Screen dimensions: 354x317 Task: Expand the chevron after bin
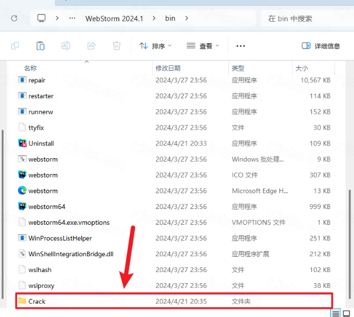186,18
